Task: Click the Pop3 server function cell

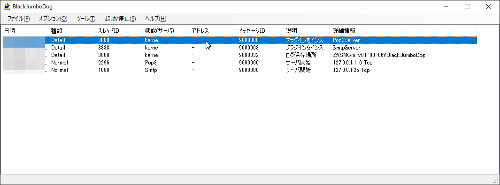Action: [151, 63]
